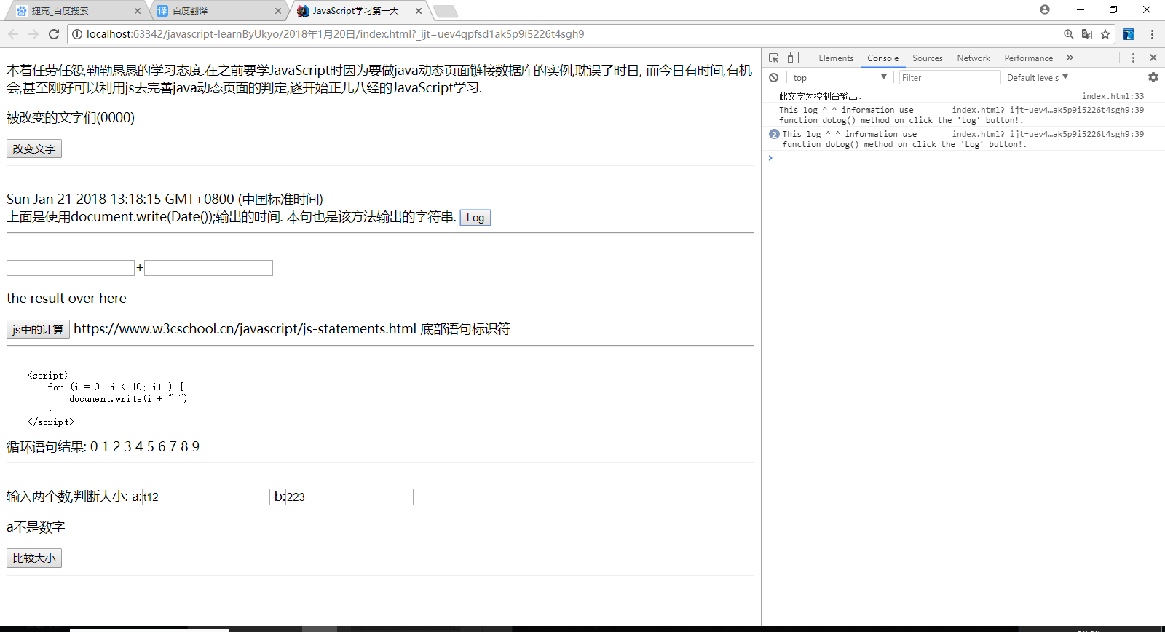Switch to the Network tab
Screen dimensions: 1165x632
974,58
